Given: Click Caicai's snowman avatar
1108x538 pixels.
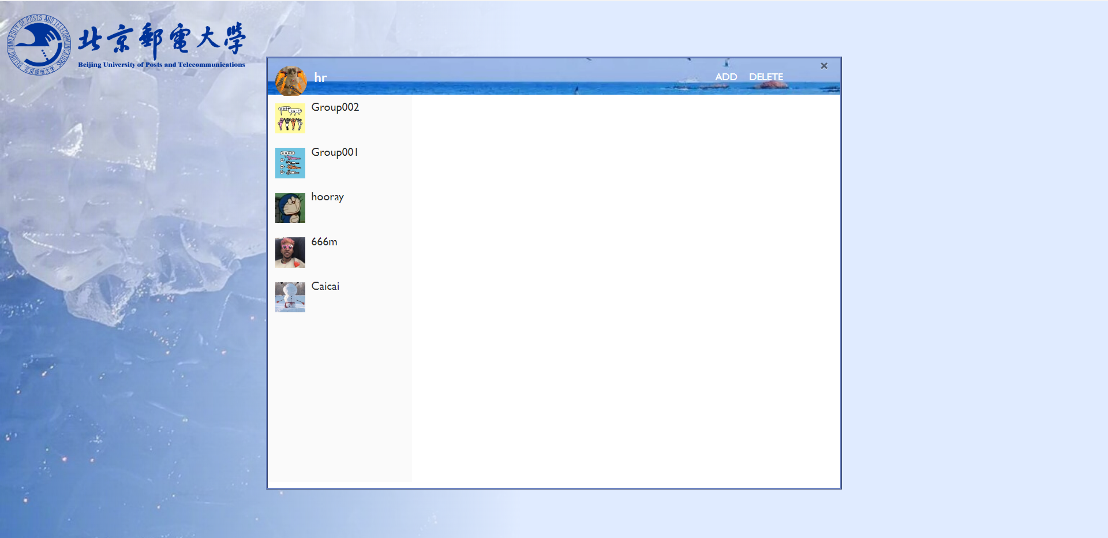Looking at the screenshot, I should (290, 297).
